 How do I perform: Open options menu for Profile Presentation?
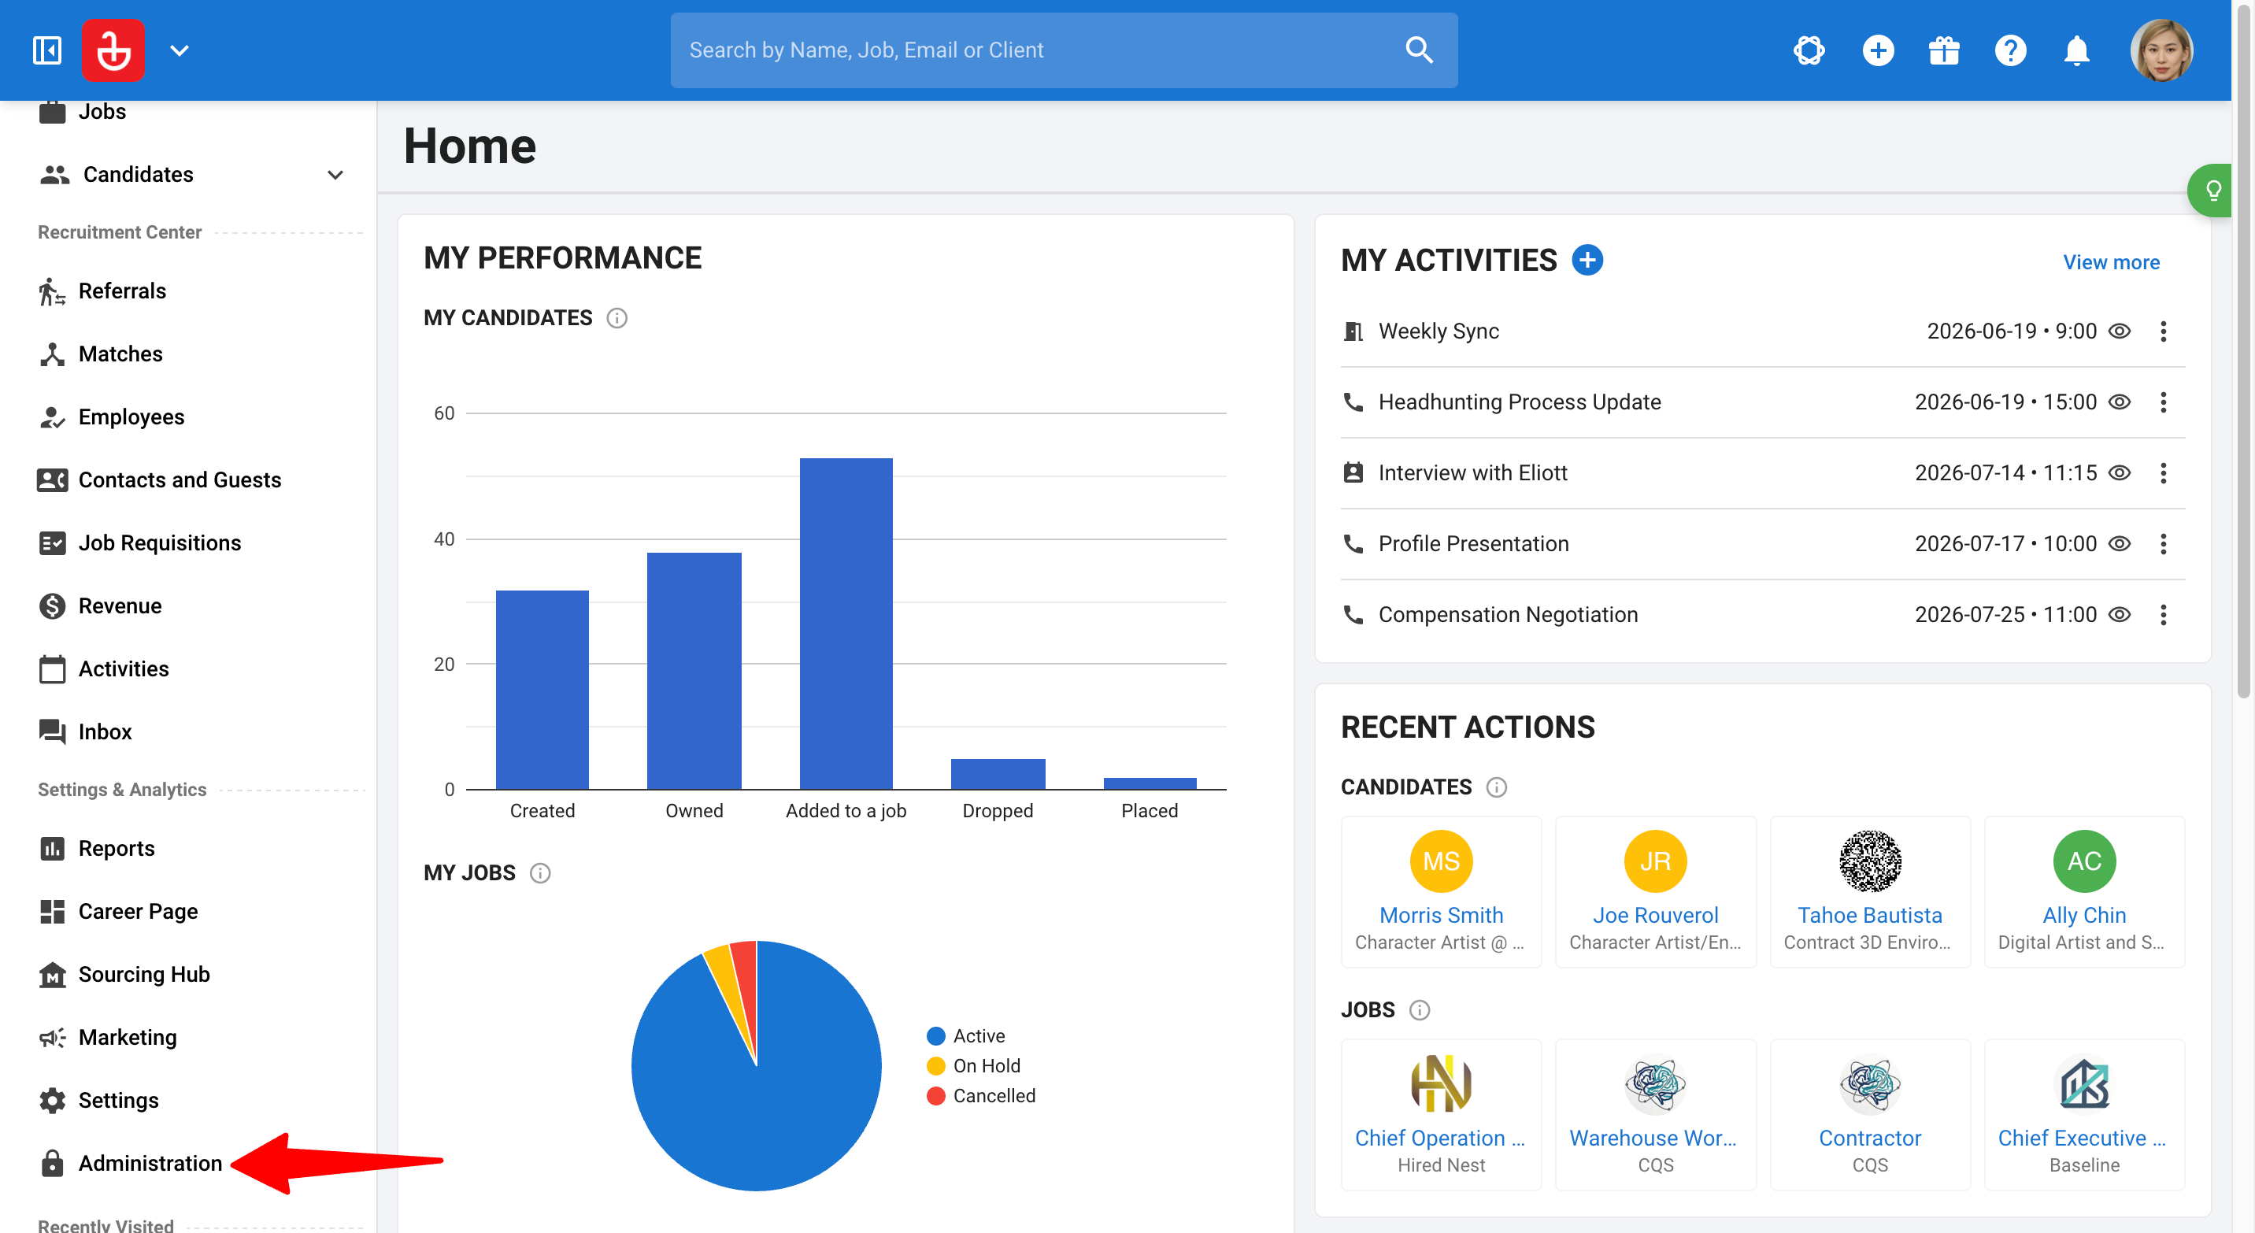coord(2162,543)
